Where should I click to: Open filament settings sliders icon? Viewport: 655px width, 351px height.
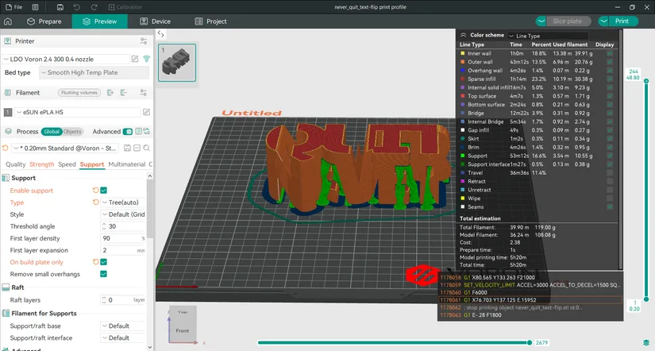(143, 93)
